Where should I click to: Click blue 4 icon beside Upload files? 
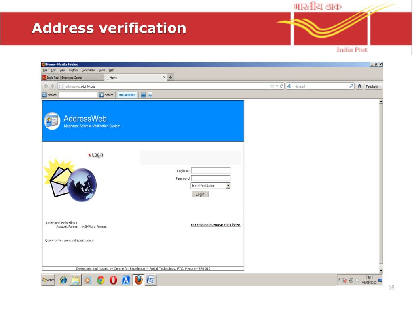[143, 95]
